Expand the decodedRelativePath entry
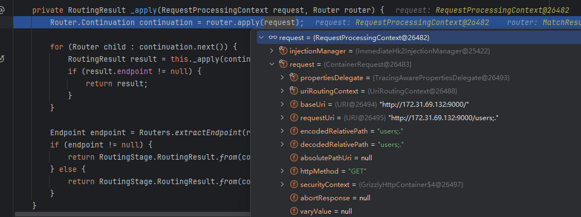 coord(282,145)
